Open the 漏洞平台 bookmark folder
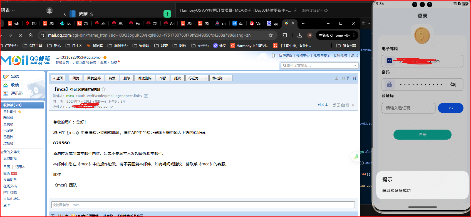 (118, 46)
